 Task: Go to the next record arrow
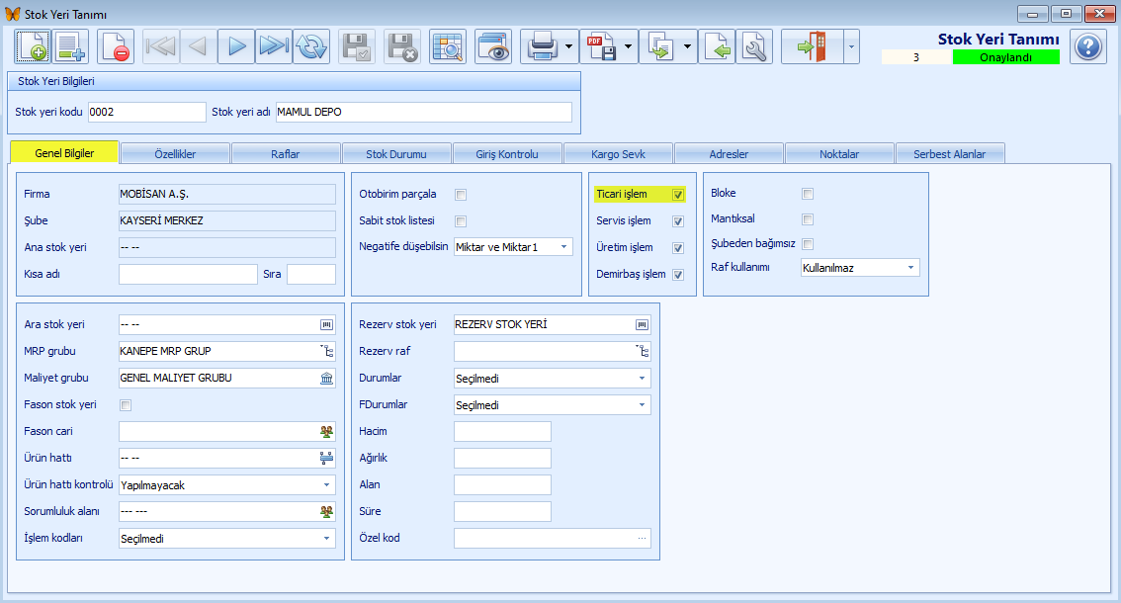pos(235,46)
